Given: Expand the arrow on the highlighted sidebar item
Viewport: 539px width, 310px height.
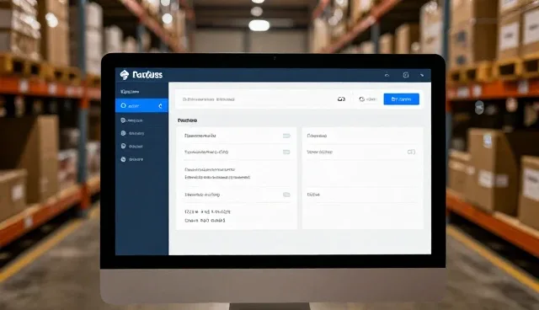Looking at the screenshot, I should pos(160,106).
